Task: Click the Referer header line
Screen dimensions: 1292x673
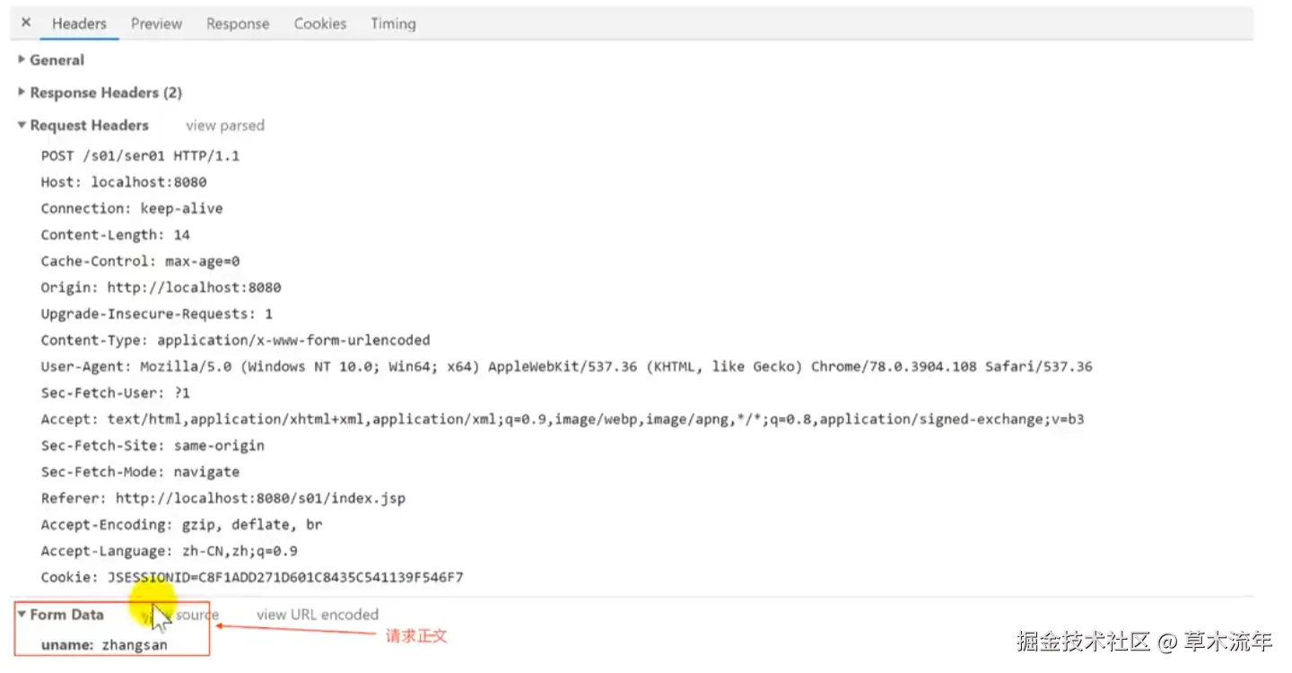Action: [223, 498]
